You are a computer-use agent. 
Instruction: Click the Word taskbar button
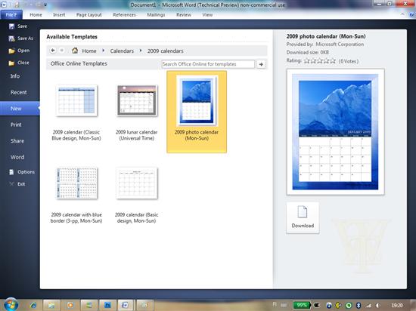click(126, 305)
